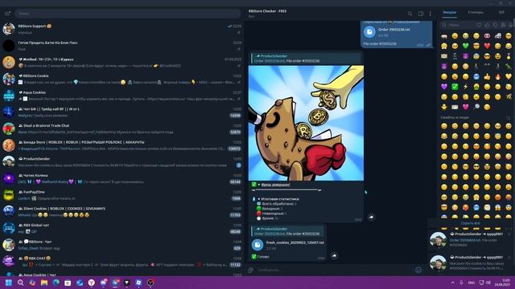Open the second ProductsSender notification about Стоимость
The height and width of the screenshot is (289, 515).
click(470, 263)
